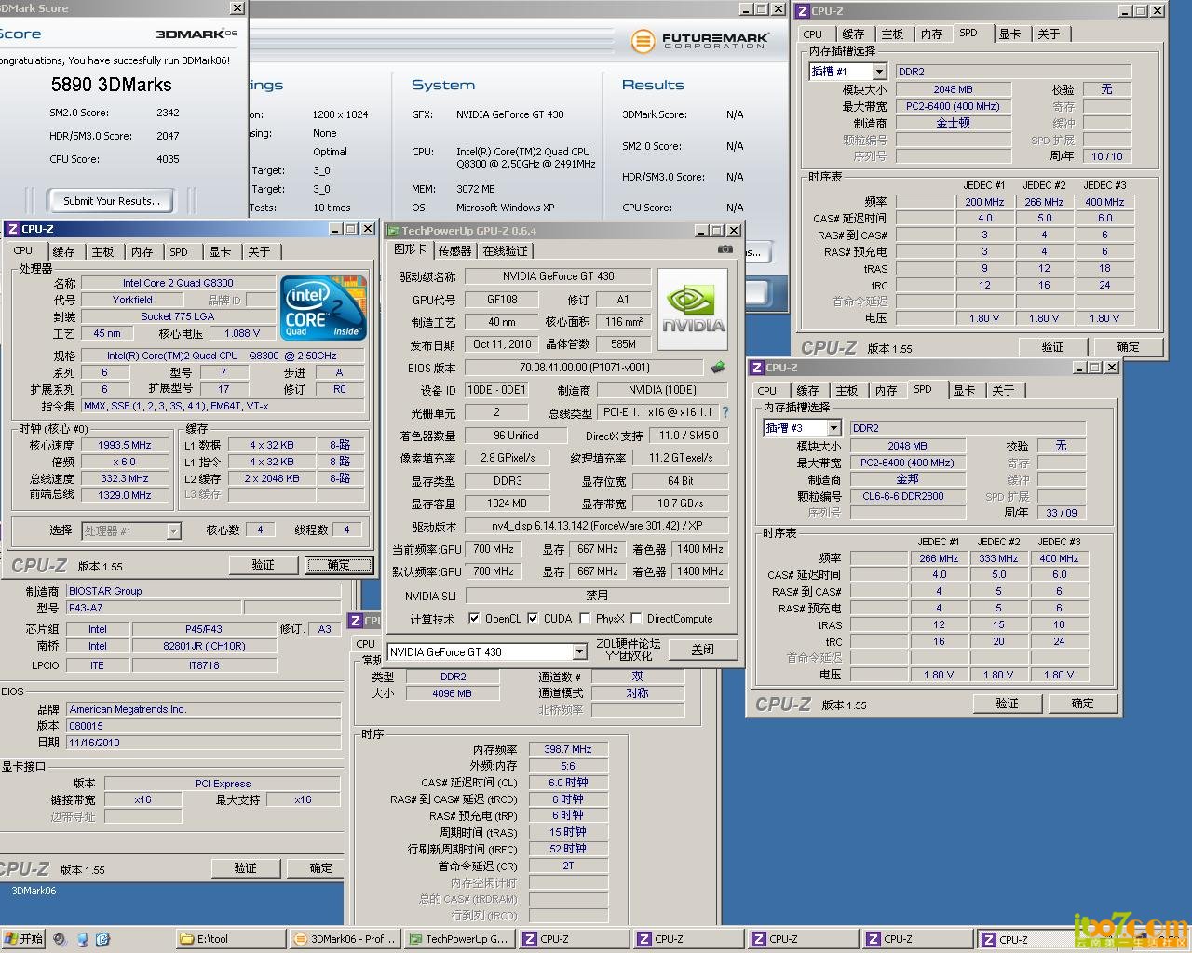Click the Futuremark logo in 3DMark06
Screen dimensions: 1192x953
(699, 40)
